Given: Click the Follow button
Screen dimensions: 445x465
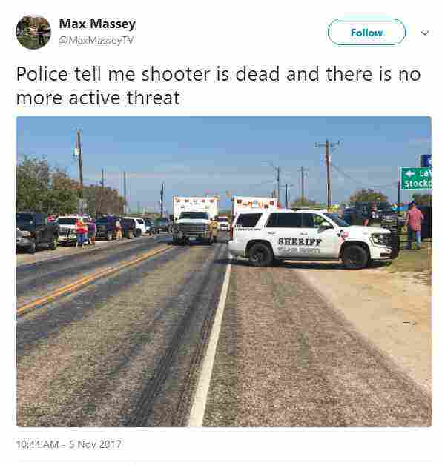Looking at the screenshot, I should point(366,32).
